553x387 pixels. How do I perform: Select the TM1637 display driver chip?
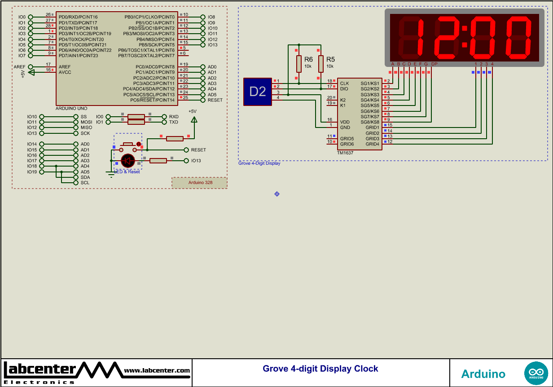pos(359,112)
